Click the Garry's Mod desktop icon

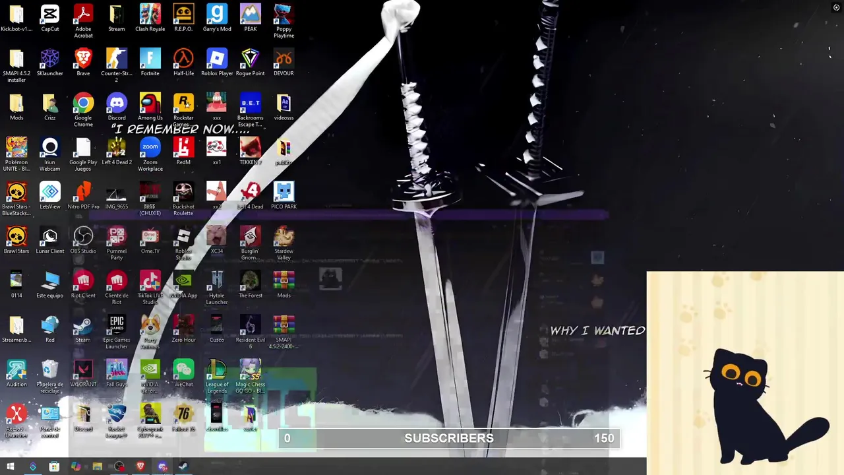[x=217, y=18]
